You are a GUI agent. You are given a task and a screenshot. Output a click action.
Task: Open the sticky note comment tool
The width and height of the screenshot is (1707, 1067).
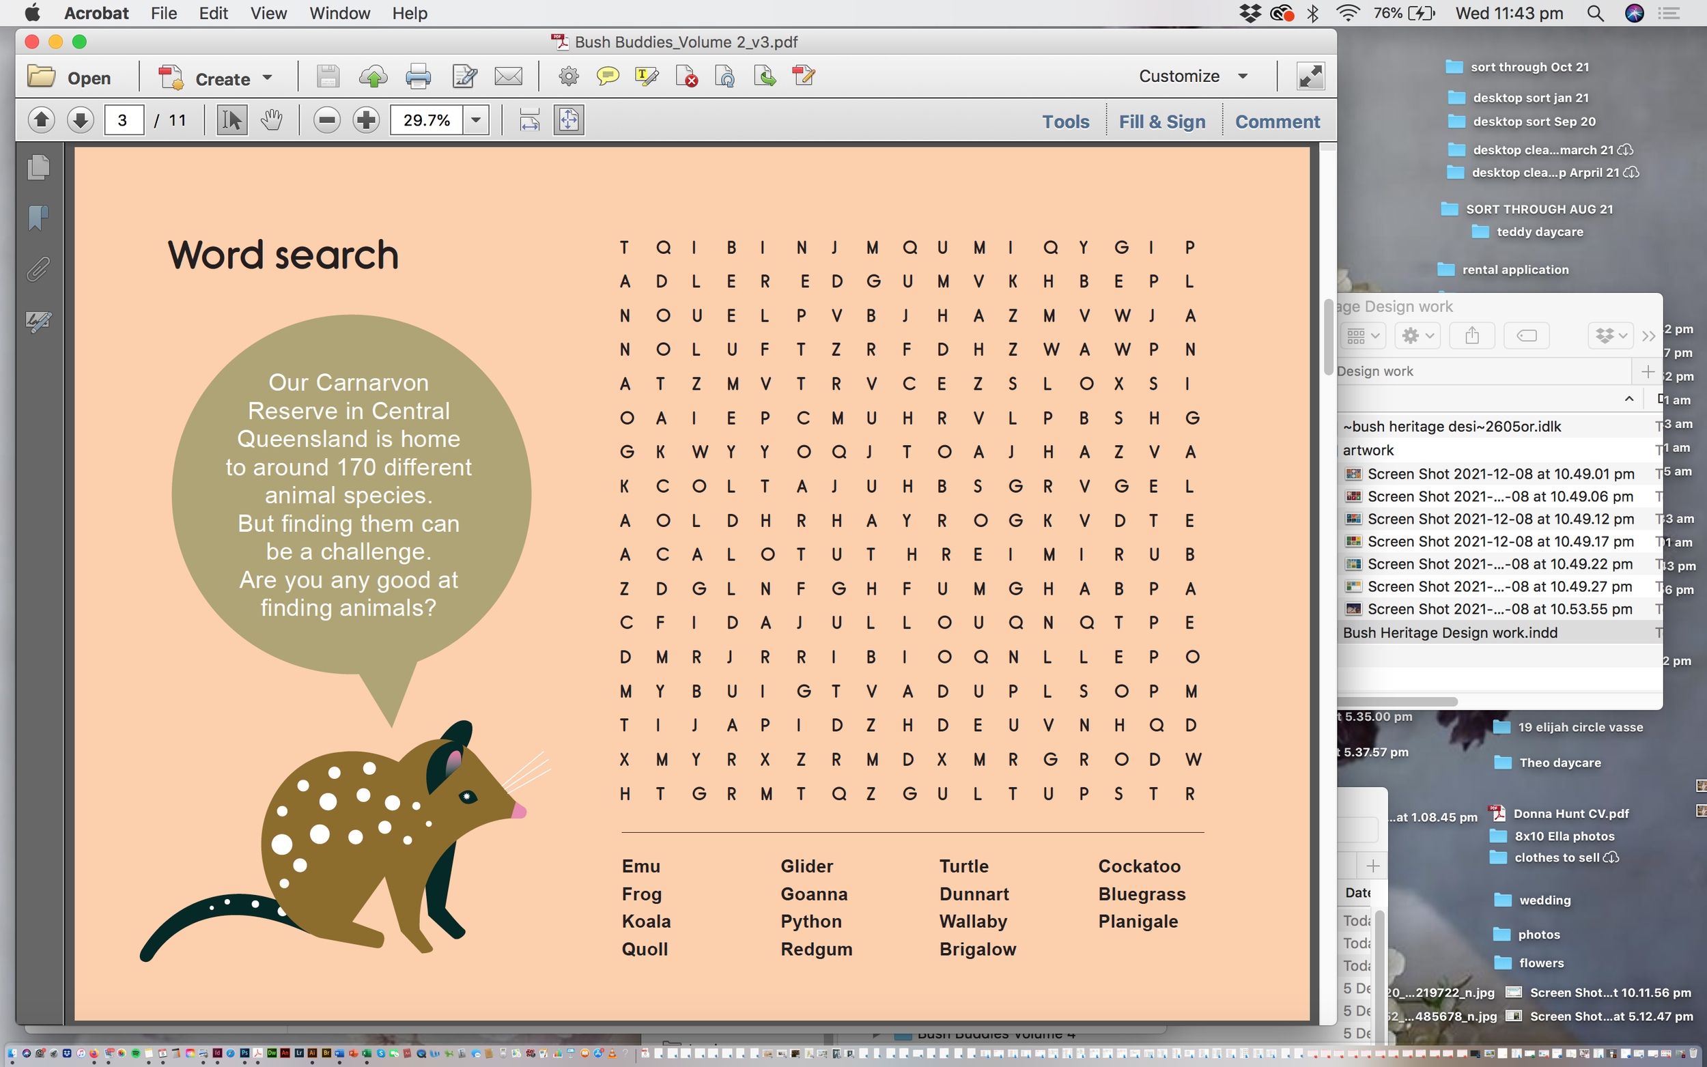[x=608, y=76]
